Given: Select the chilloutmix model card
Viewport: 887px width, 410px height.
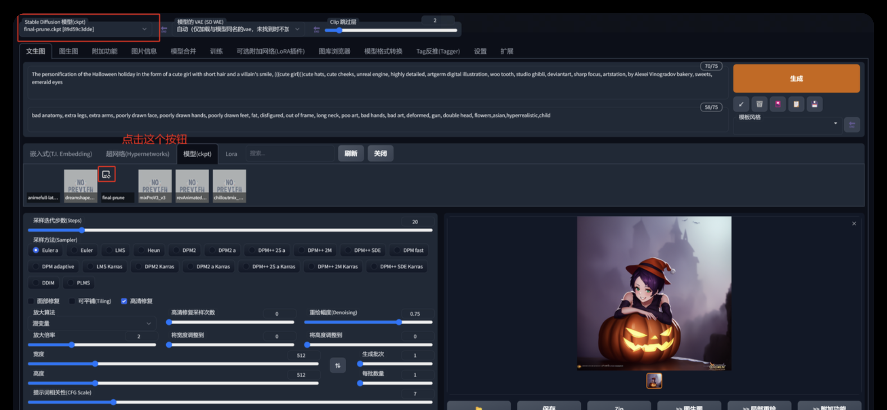Looking at the screenshot, I should 229,186.
